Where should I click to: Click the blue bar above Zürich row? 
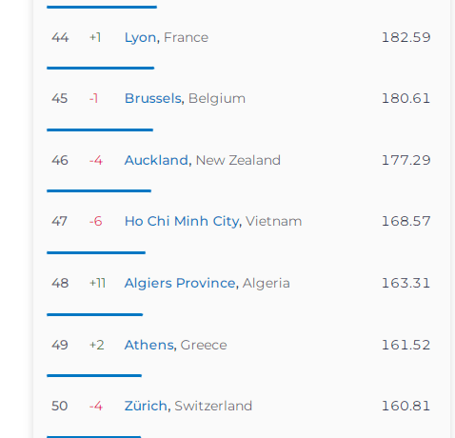(94, 375)
